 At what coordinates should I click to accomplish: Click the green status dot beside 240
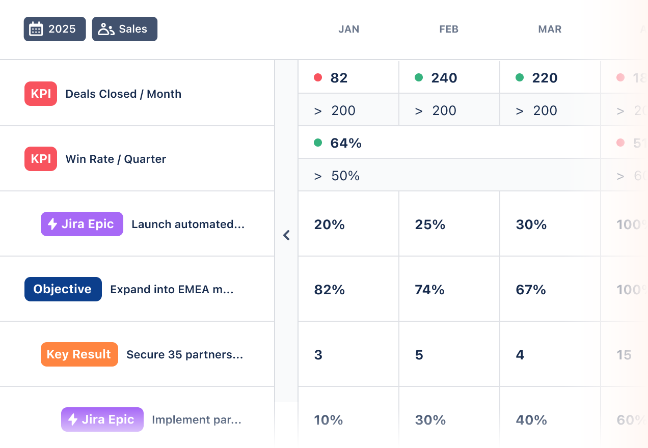click(419, 77)
